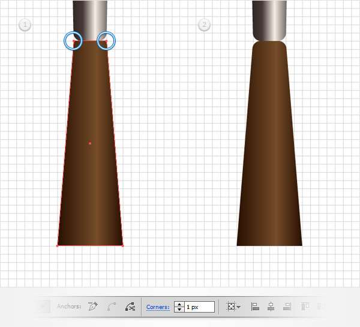Viewport: 360px width, 327px height.
Task: Decrease the Corners radius with down arrow
Action: (x=179, y=310)
